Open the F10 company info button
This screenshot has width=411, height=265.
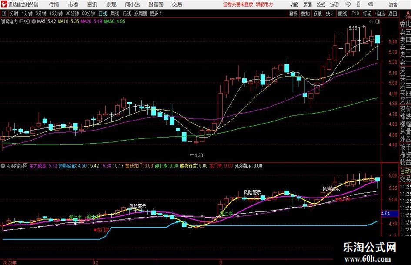click(355, 13)
